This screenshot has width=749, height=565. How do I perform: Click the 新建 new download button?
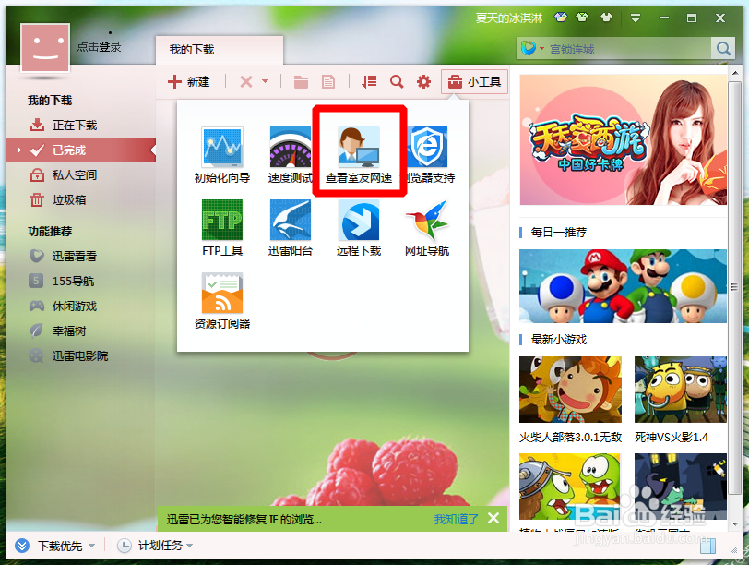189,81
